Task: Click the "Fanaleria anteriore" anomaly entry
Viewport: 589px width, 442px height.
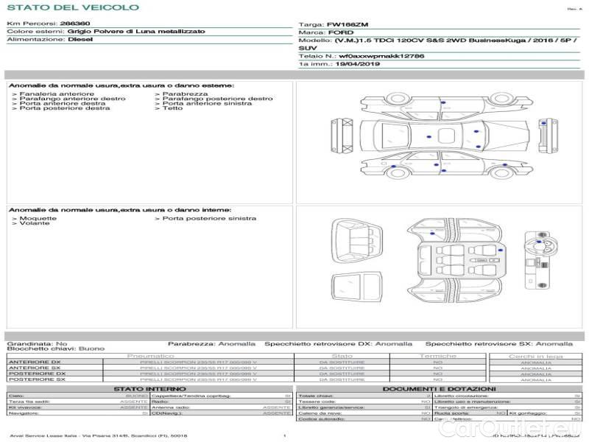Action: coord(57,94)
